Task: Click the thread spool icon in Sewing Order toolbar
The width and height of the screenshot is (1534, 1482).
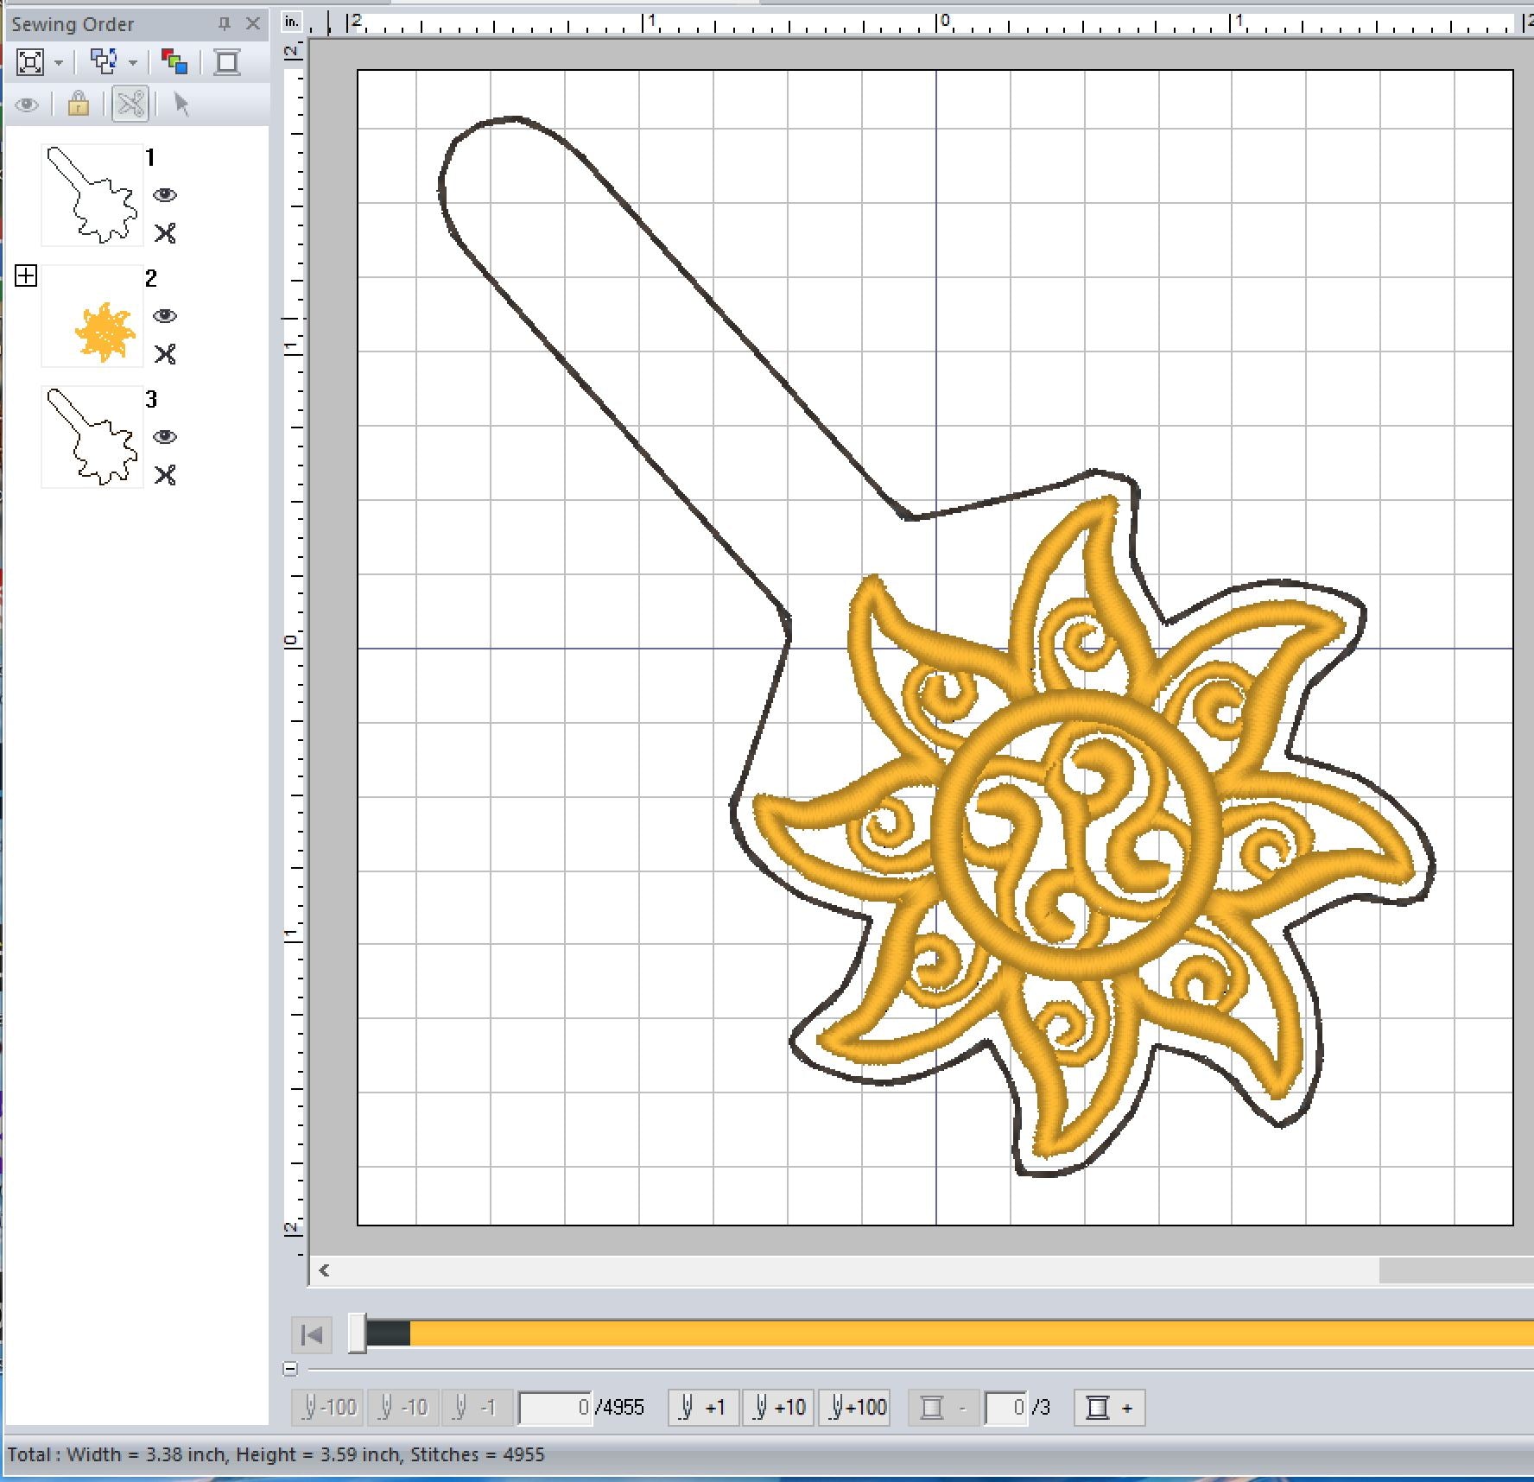Action: [227, 62]
